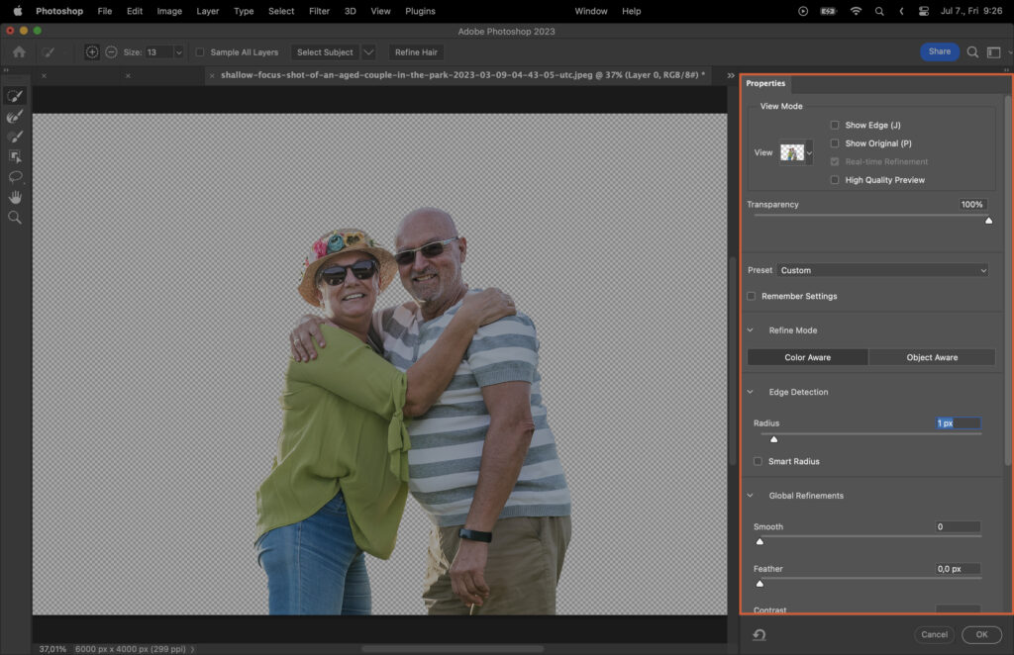Click the Refine Hair button

click(415, 51)
